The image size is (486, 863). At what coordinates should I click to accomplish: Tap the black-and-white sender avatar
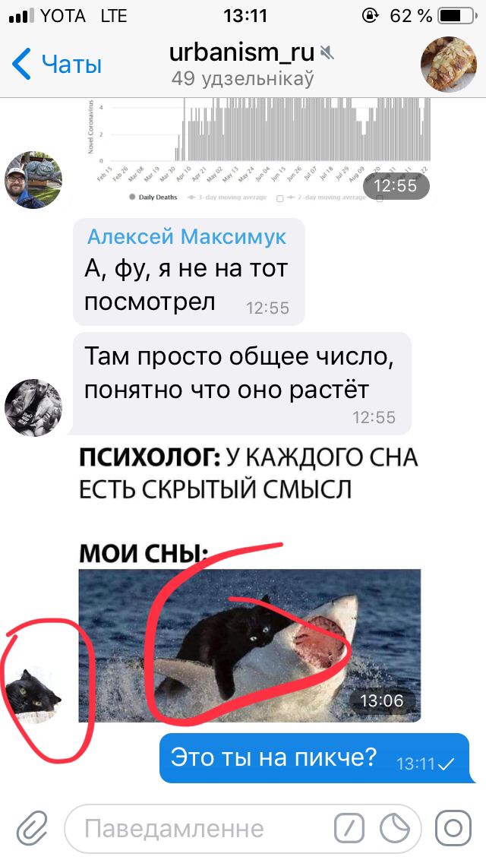point(33,407)
